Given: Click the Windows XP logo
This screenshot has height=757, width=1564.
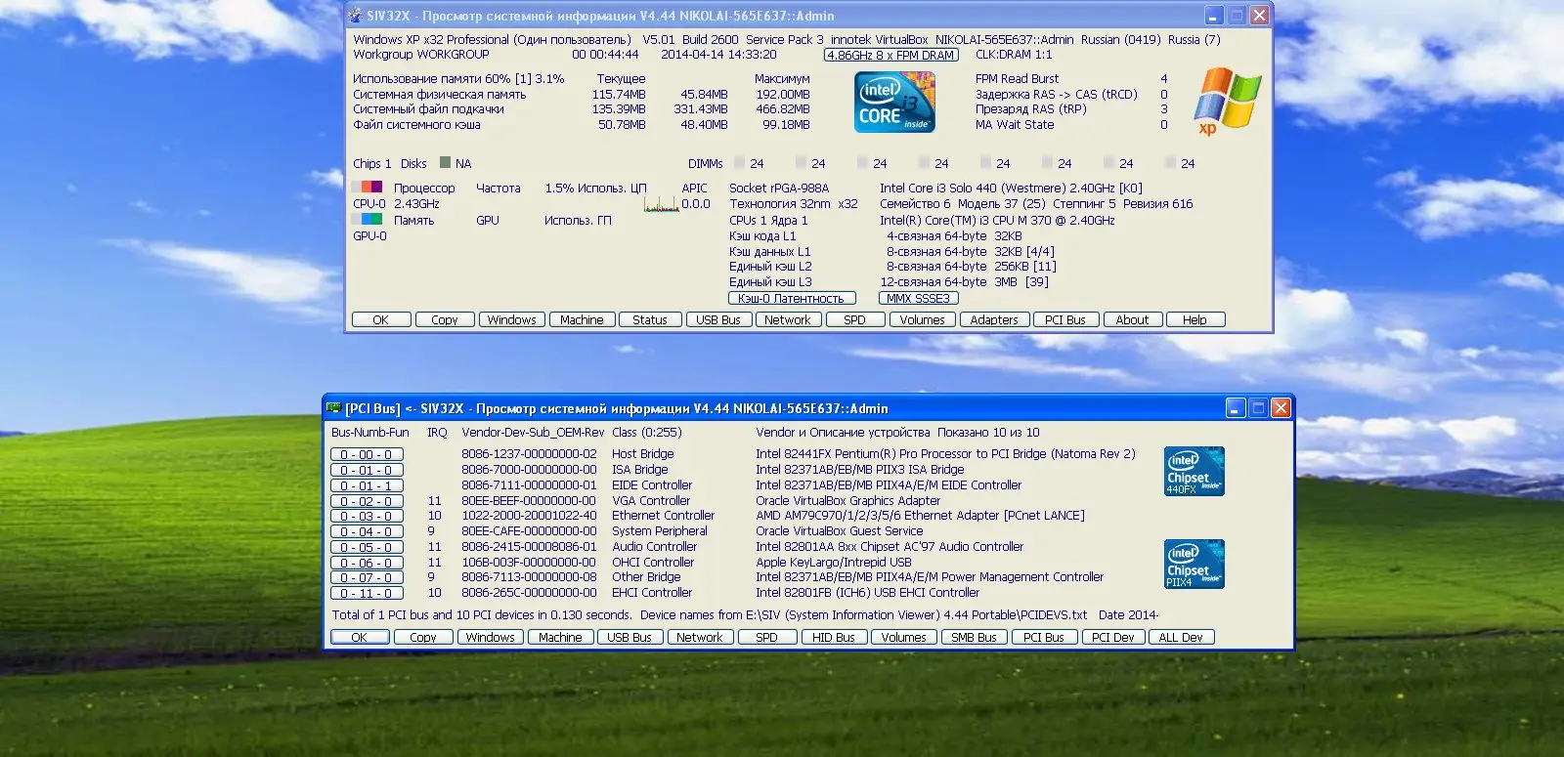Looking at the screenshot, I should pyautogui.click(x=1227, y=101).
